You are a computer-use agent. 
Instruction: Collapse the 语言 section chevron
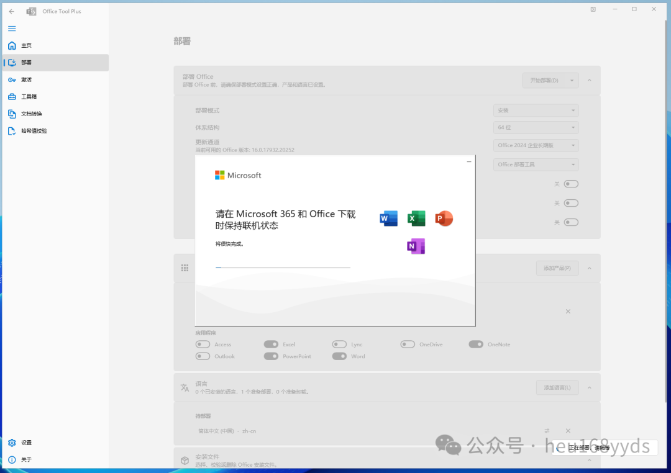pyautogui.click(x=590, y=387)
